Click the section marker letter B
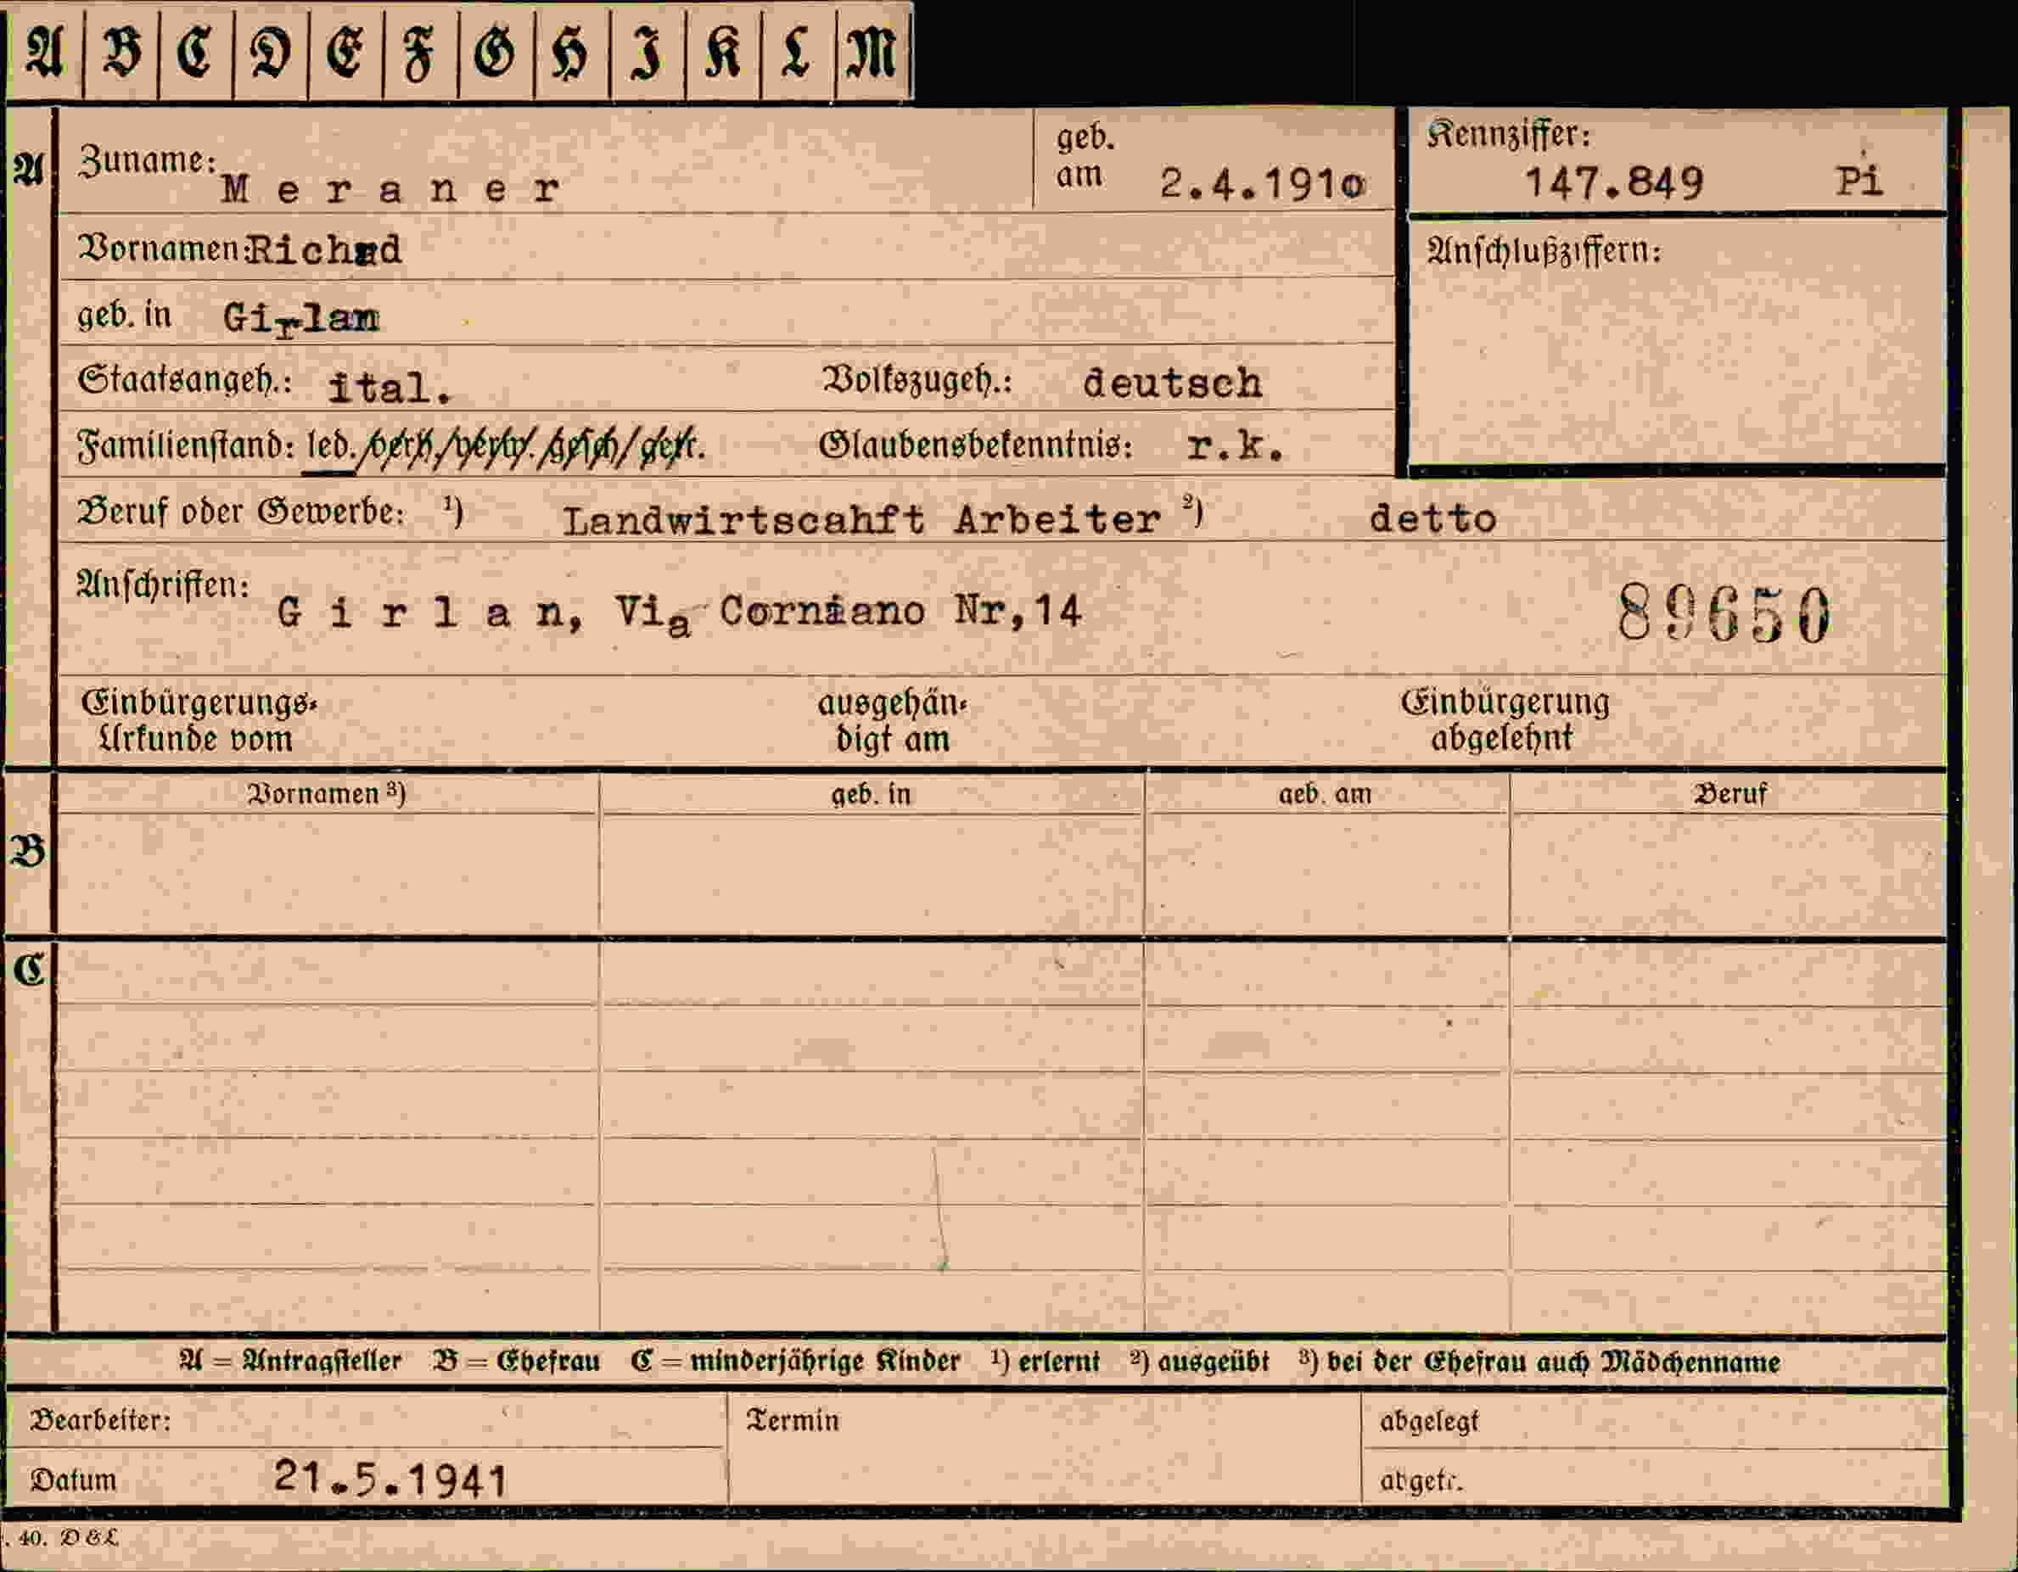Screen dimensions: 2018x1572 [28, 851]
